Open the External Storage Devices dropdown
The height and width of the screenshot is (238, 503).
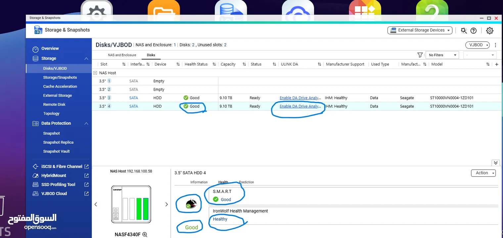[x=420, y=30]
